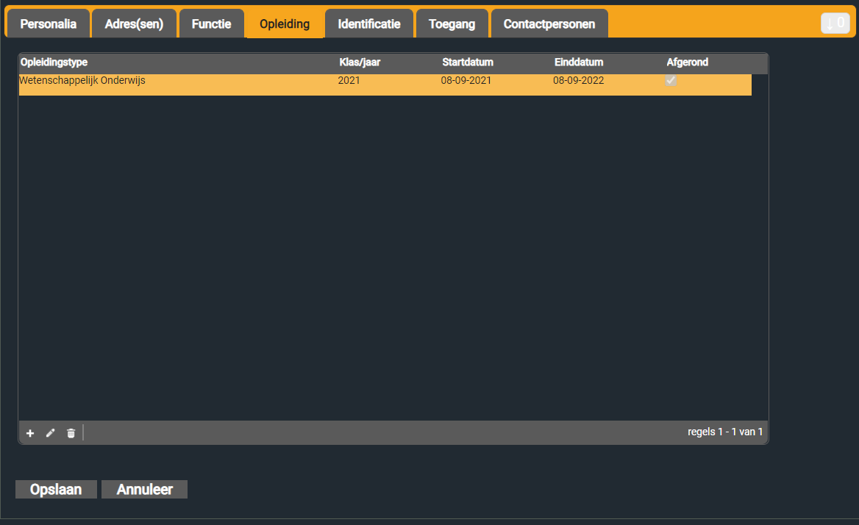Open the Contactpersonen tab
Screen dimensions: 859x525
pos(549,24)
